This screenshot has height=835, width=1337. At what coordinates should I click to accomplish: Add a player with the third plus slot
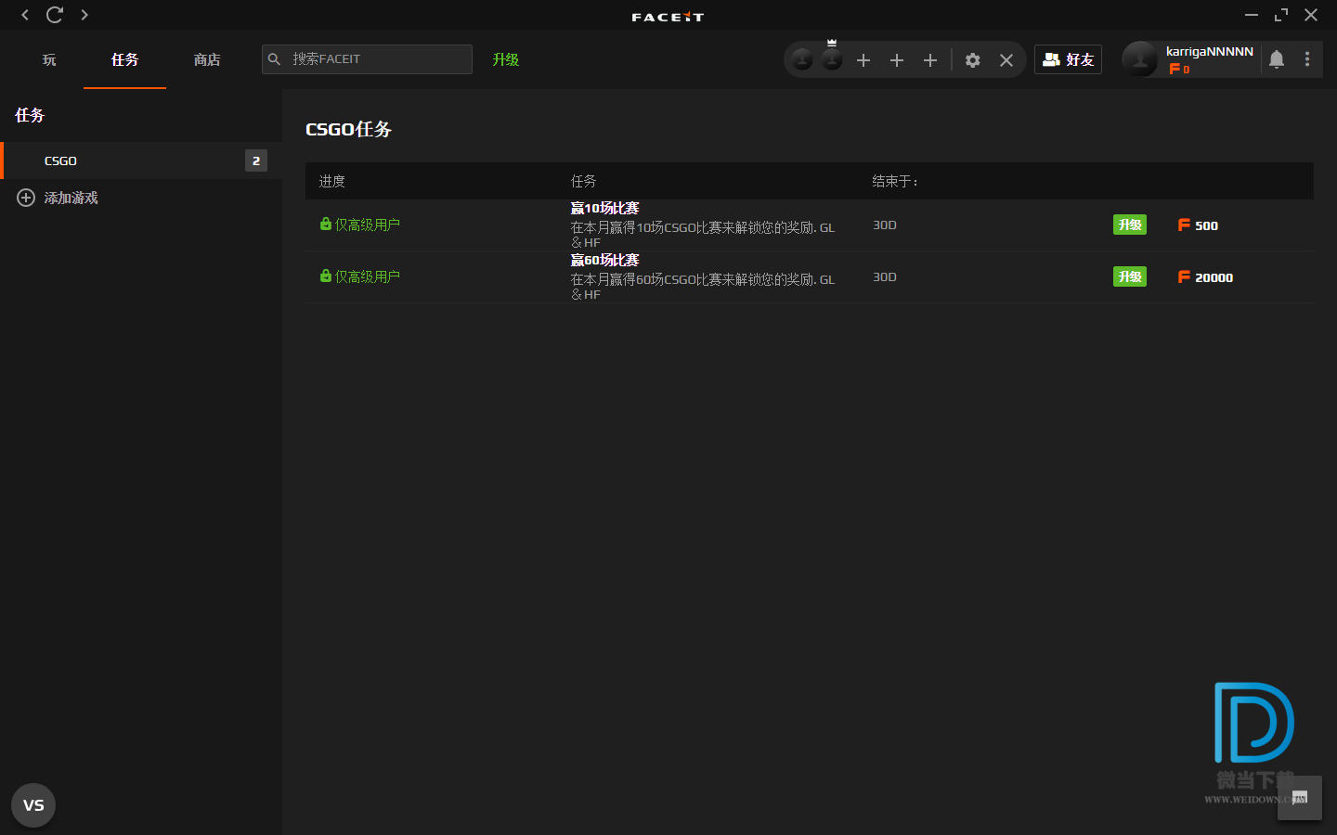pos(930,60)
